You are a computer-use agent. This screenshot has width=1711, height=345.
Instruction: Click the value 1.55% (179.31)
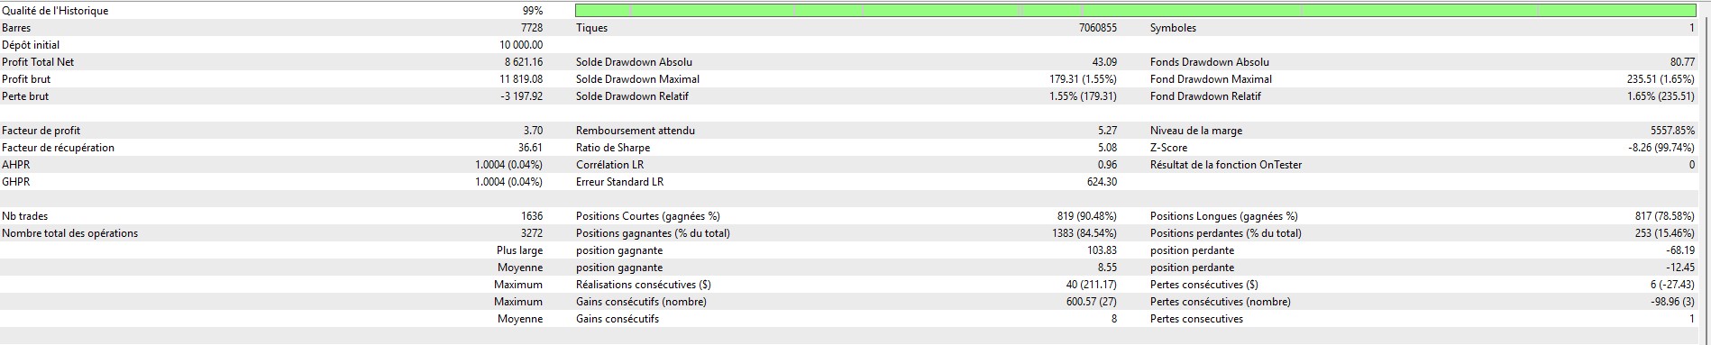(x=1083, y=96)
